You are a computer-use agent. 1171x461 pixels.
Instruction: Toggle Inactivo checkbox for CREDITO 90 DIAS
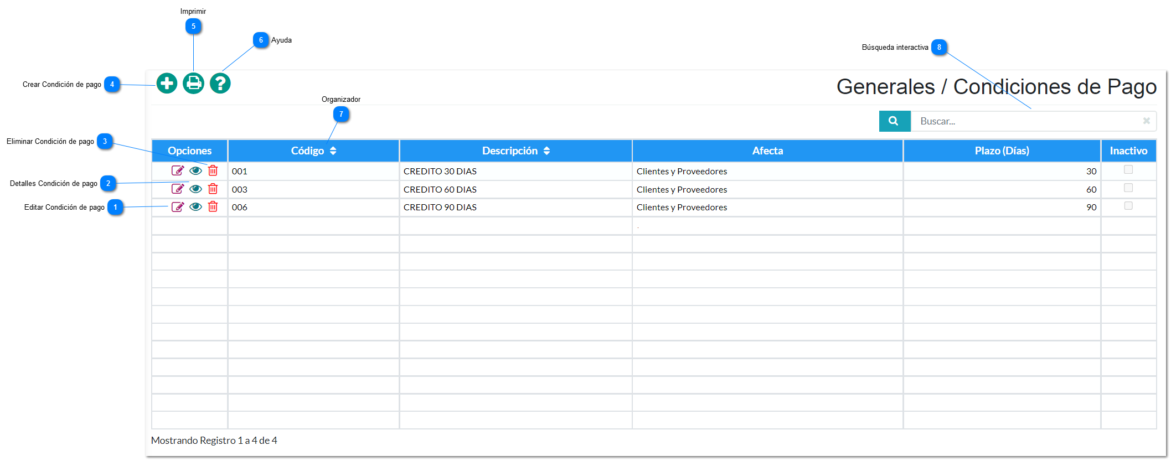point(1128,206)
